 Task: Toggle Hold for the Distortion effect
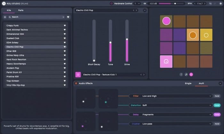click(217, 105)
